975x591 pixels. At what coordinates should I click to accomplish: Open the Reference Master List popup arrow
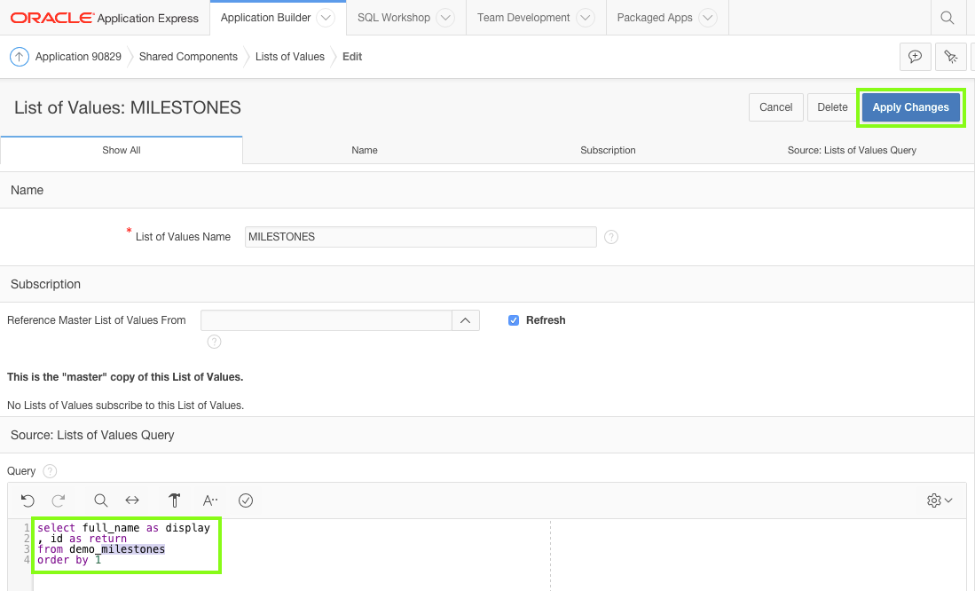[x=466, y=320]
